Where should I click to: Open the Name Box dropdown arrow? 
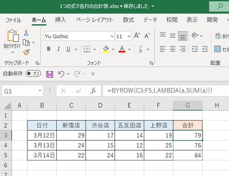pos(40,91)
